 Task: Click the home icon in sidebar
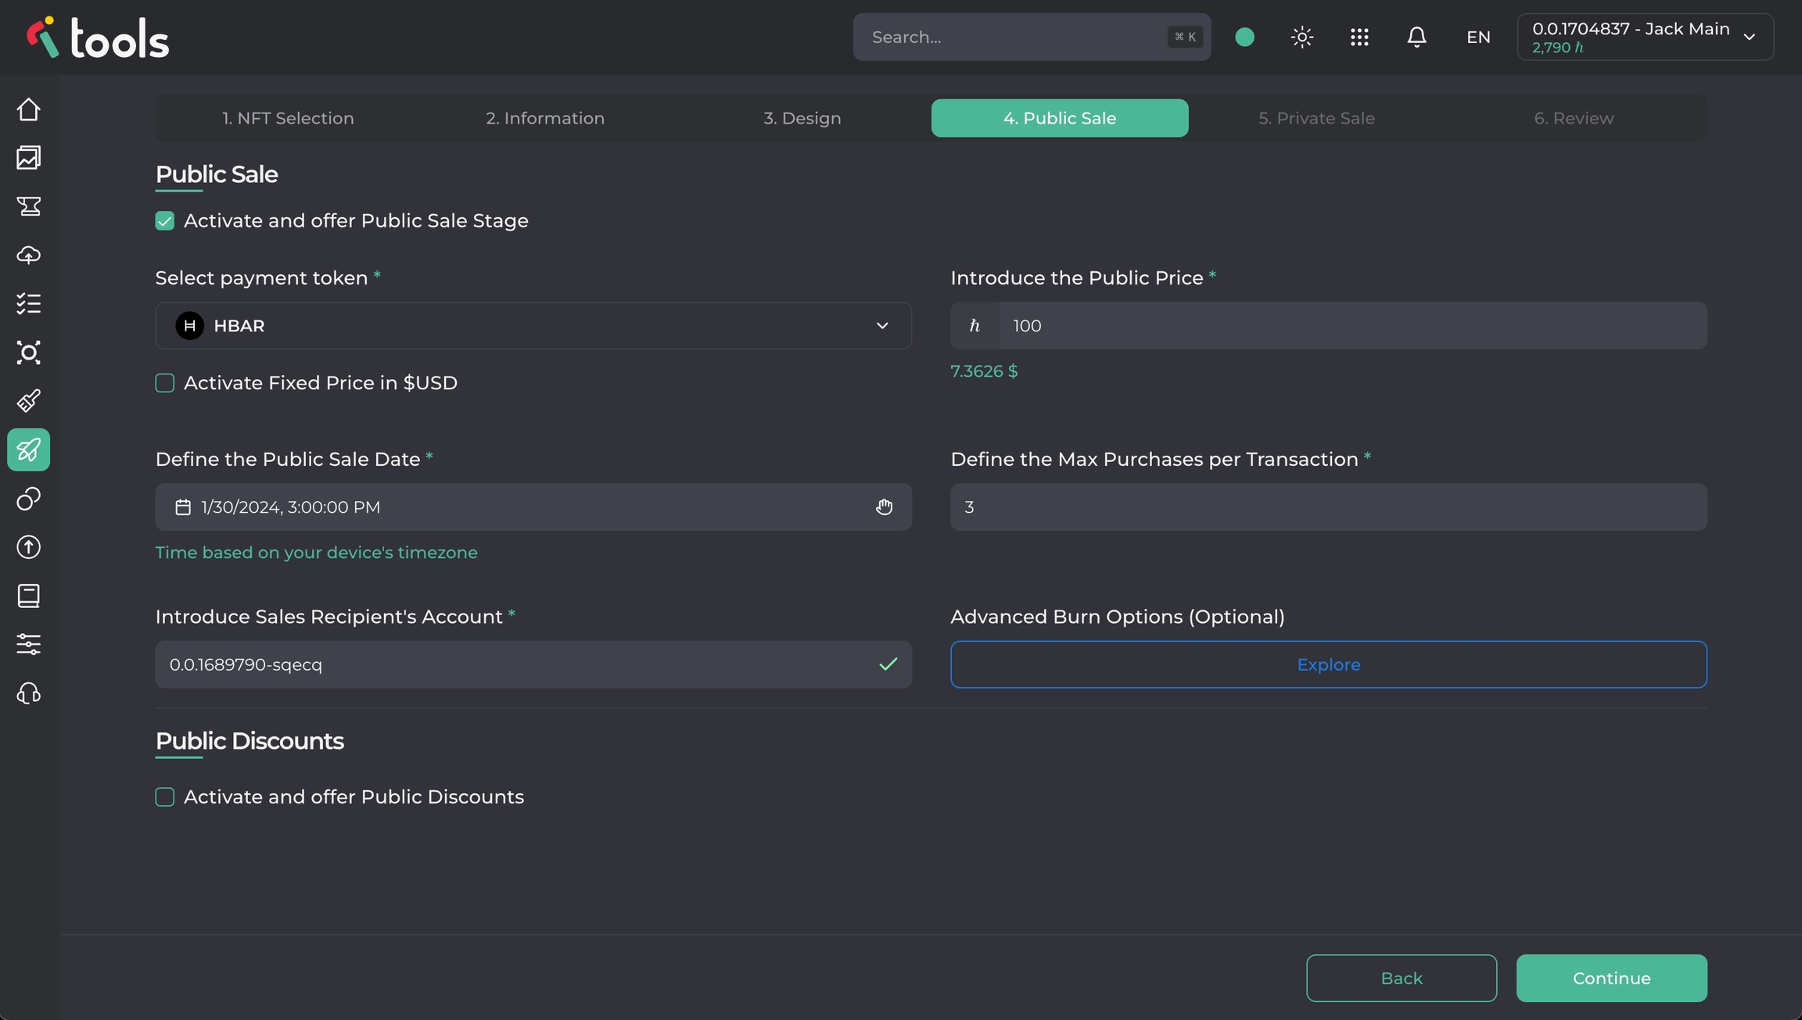pyautogui.click(x=29, y=109)
